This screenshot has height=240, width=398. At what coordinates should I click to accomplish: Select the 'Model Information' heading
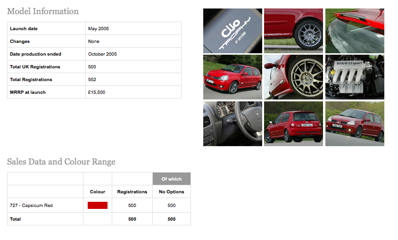[43, 11]
